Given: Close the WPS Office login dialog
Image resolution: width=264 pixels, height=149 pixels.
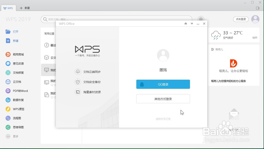Looking at the screenshot, I should (204, 24).
